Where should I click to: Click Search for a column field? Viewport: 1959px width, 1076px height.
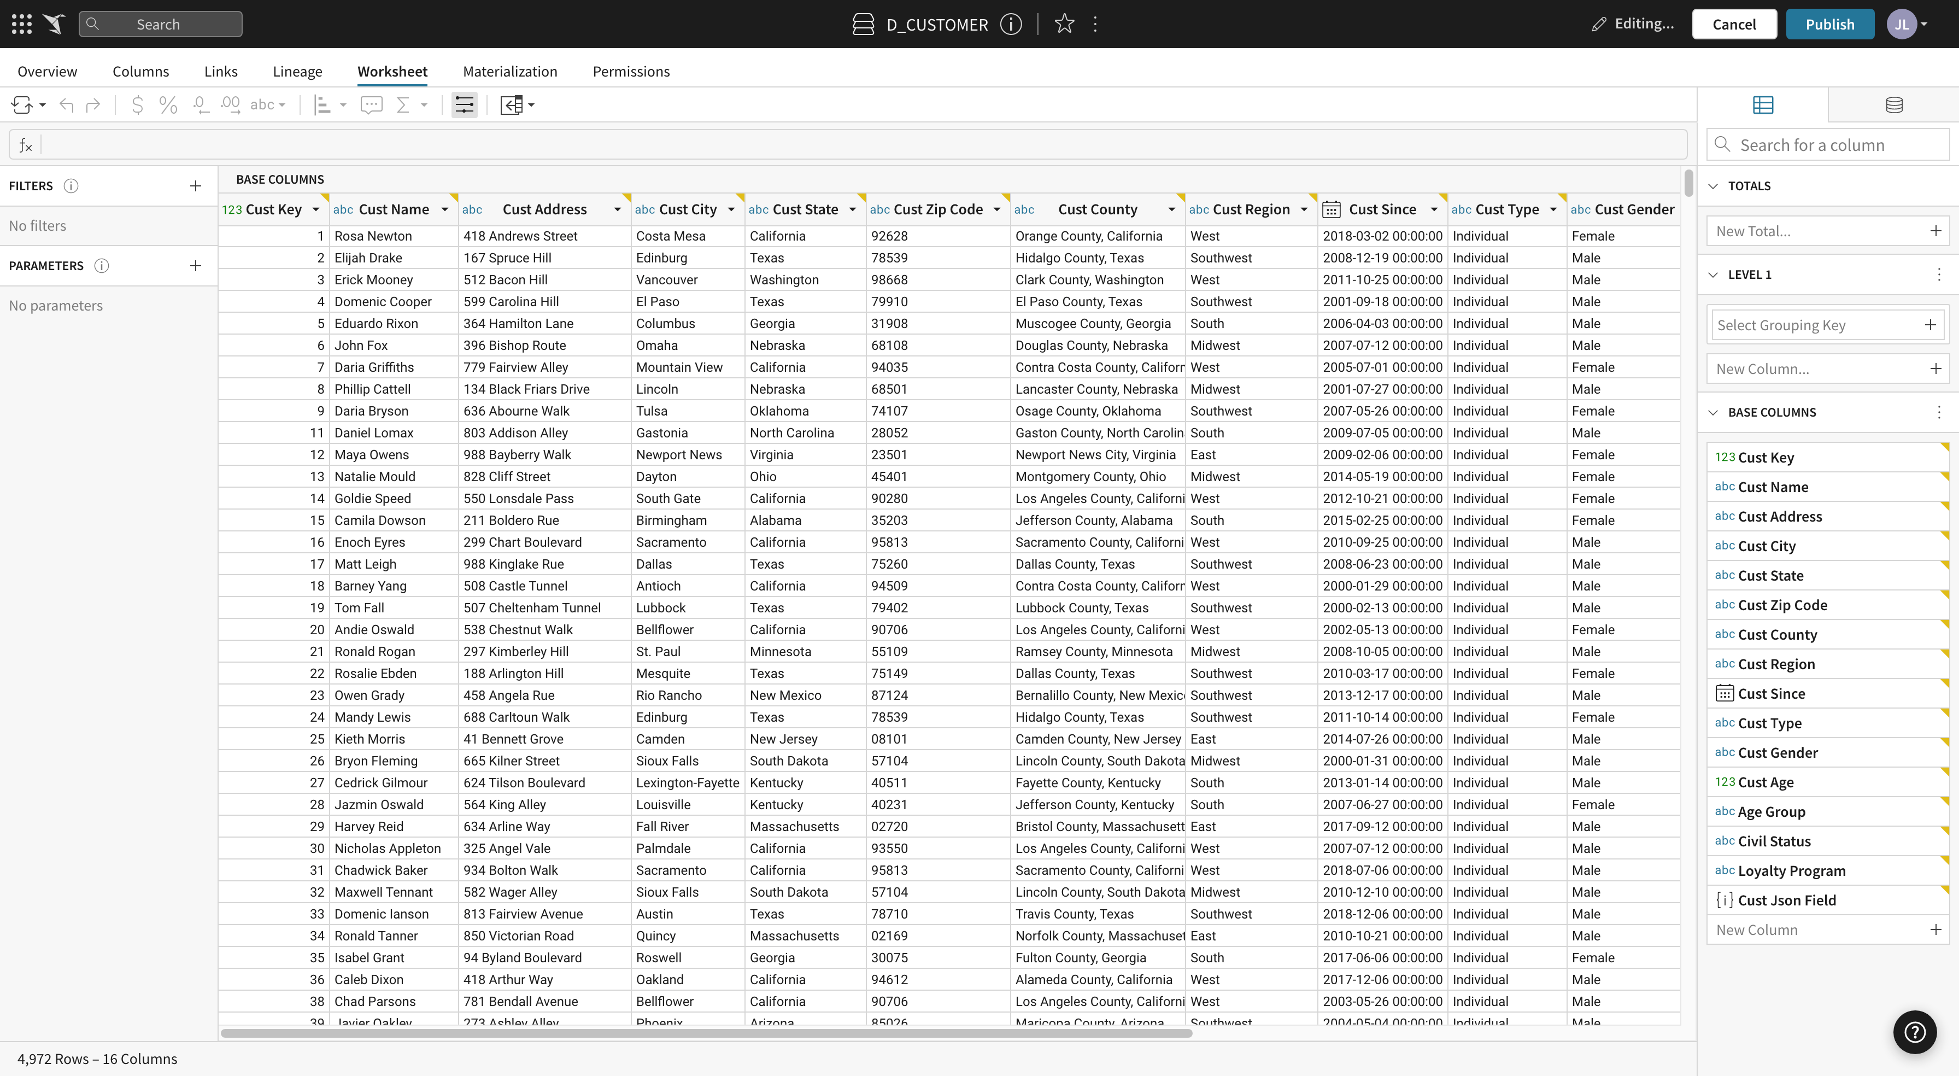(1828, 144)
